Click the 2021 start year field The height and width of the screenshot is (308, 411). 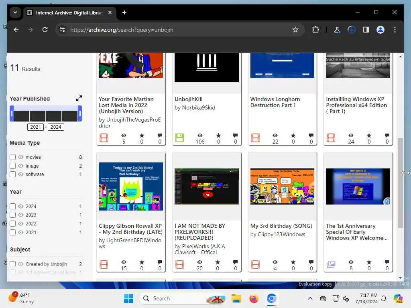pyautogui.click(x=35, y=127)
